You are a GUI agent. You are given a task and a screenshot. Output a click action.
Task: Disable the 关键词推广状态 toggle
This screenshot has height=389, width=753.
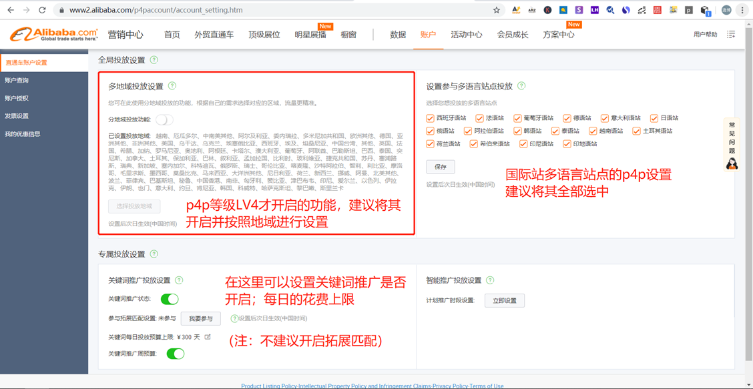168,298
